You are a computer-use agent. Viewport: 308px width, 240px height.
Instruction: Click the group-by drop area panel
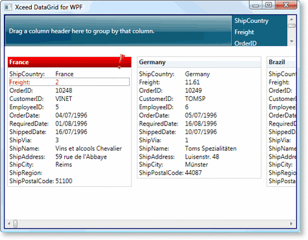point(118,31)
